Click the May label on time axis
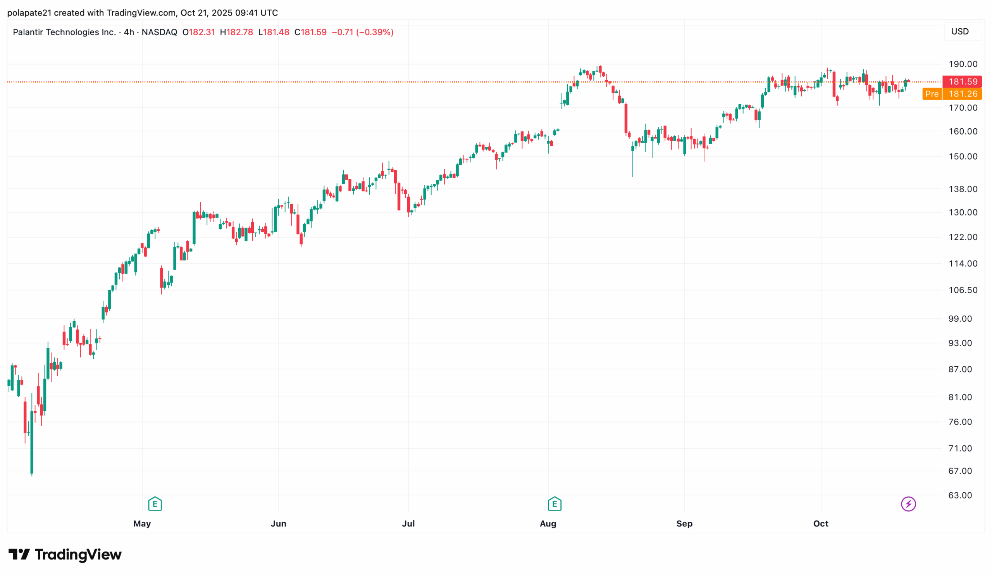This screenshot has width=992, height=576. pyautogui.click(x=142, y=524)
